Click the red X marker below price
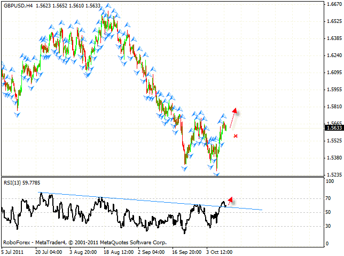Screen dimensions: 344x256 point(236,136)
